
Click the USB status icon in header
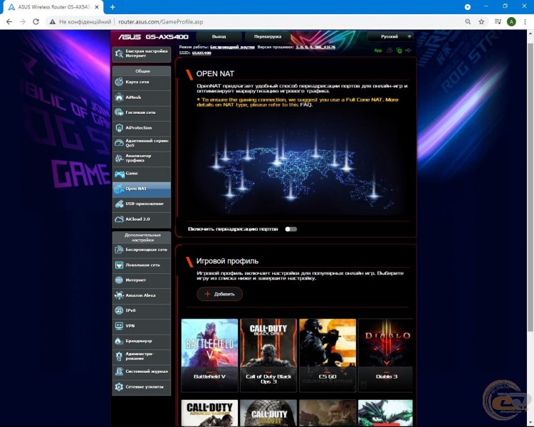(409, 51)
